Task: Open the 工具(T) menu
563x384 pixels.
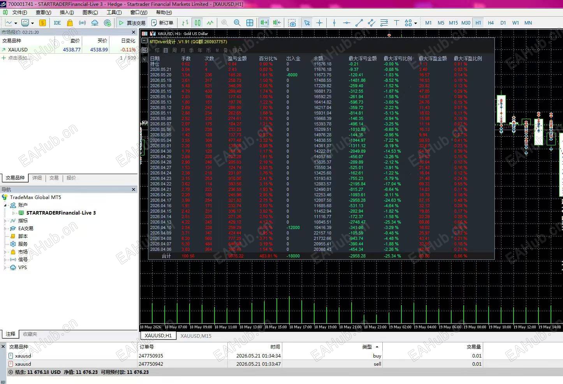Action: tap(114, 12)
